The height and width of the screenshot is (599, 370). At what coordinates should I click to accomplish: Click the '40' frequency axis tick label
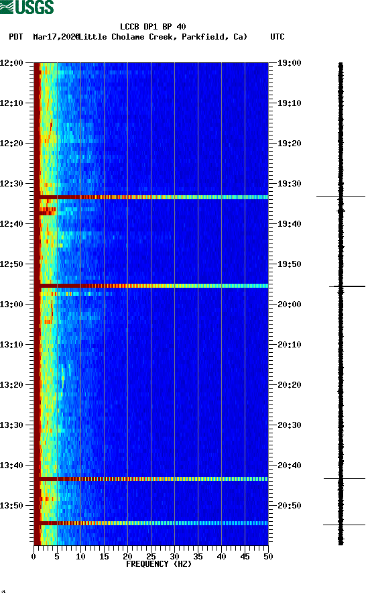221,557
